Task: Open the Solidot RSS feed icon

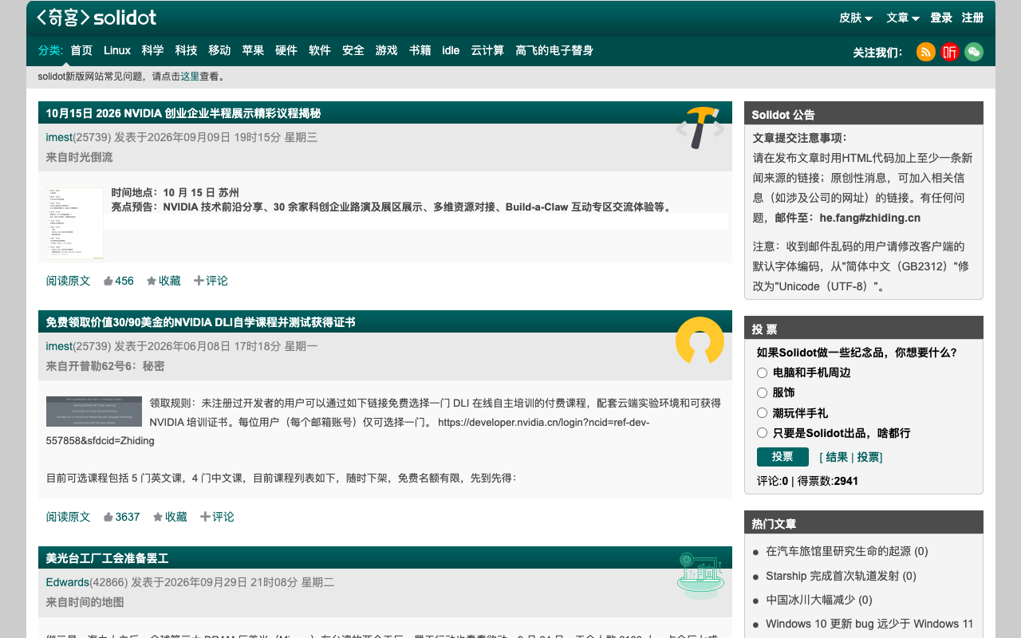Action: (x=926, y=52)
